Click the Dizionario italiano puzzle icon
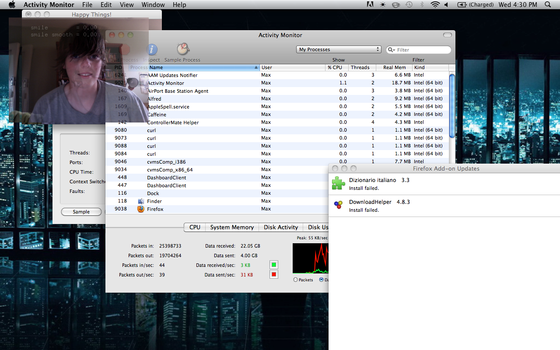Image resolution: width=560 pixels, height=350 pixels. (338, 183)
